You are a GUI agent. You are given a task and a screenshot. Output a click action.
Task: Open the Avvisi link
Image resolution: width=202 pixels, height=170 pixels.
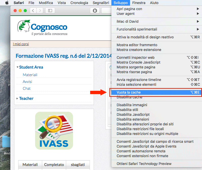(28, 81)
